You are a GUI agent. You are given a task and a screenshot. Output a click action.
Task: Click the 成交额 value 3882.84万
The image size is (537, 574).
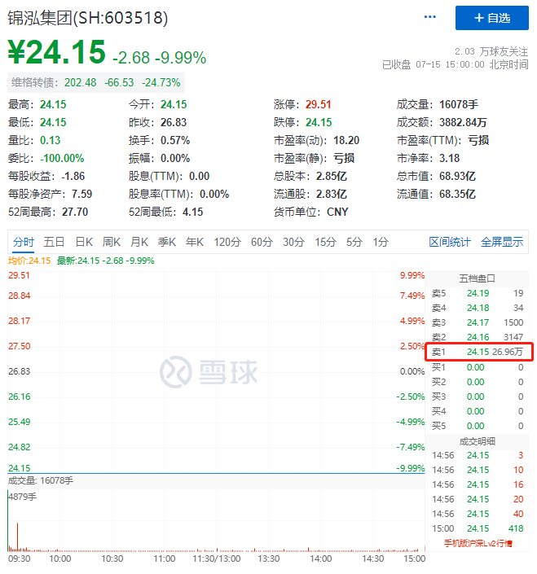coord(463,122)
